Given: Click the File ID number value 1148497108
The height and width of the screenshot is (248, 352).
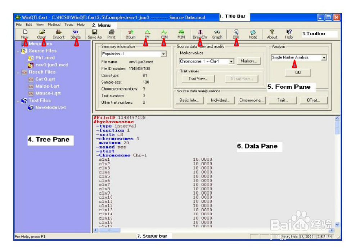Looking at the screenshot, I should [x=139, y=68].
